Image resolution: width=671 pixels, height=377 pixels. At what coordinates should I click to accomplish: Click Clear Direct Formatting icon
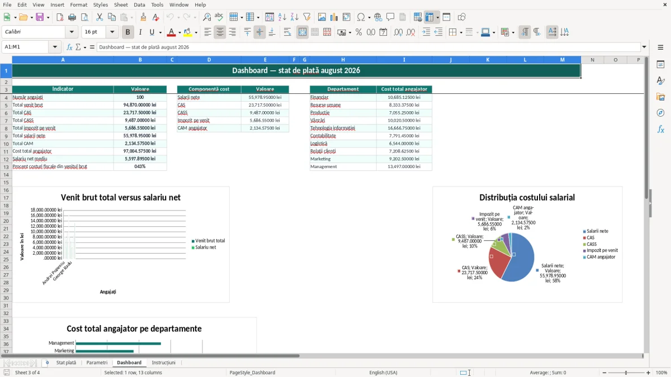click(155, 17)
